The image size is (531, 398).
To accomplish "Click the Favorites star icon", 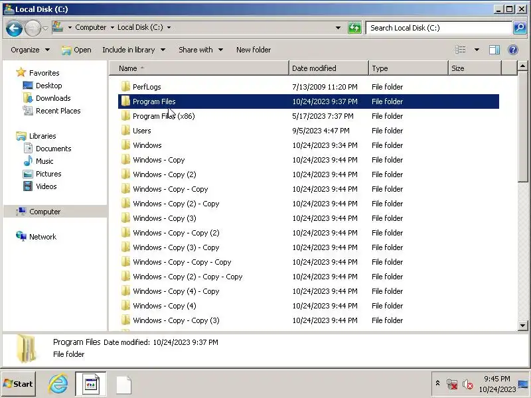I will tap(21, 72).
